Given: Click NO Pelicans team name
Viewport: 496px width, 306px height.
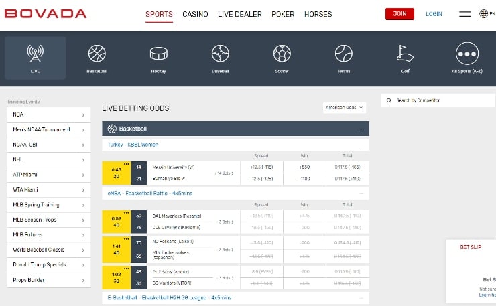Looking at the screenshot, I should (x=173, y=242).
